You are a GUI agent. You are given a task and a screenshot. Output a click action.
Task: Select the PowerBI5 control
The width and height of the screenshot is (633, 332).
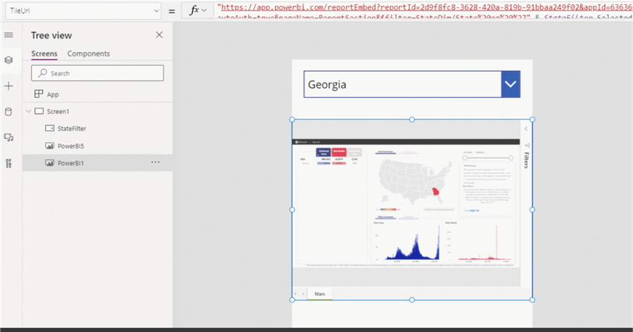click(70, 146)
